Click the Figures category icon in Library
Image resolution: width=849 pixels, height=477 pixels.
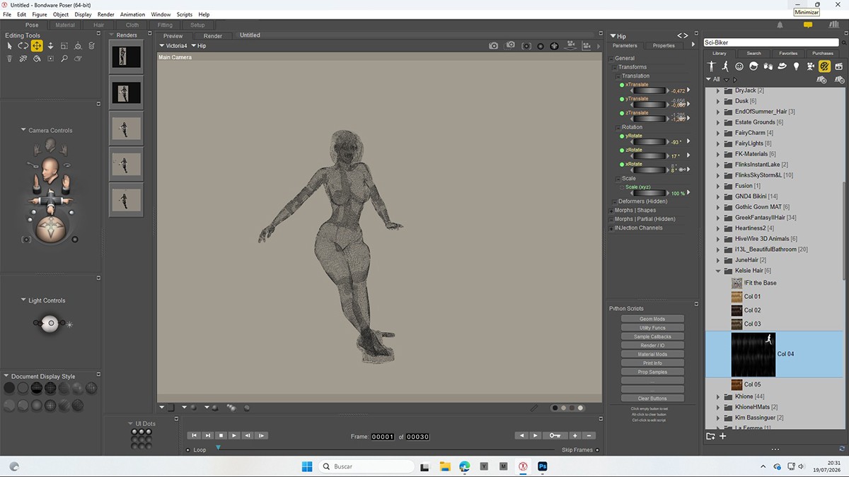pos(712,66)
